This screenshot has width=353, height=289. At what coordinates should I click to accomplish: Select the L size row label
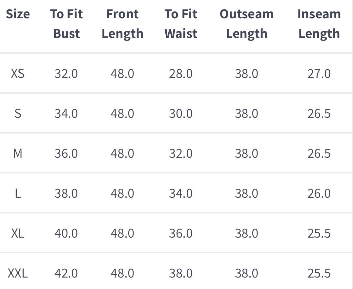(18, 193)
